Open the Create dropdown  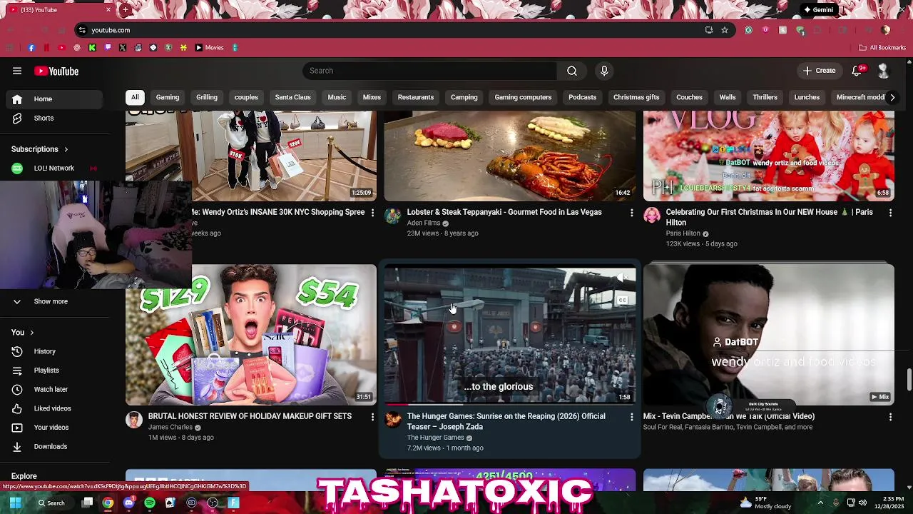819,71
